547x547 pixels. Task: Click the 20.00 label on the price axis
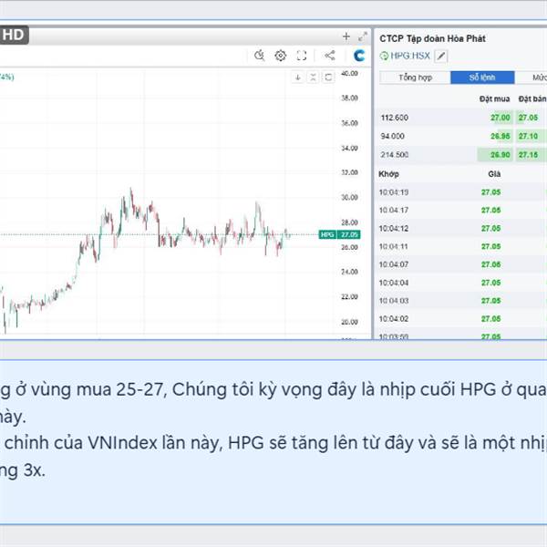tap(349, 322)
